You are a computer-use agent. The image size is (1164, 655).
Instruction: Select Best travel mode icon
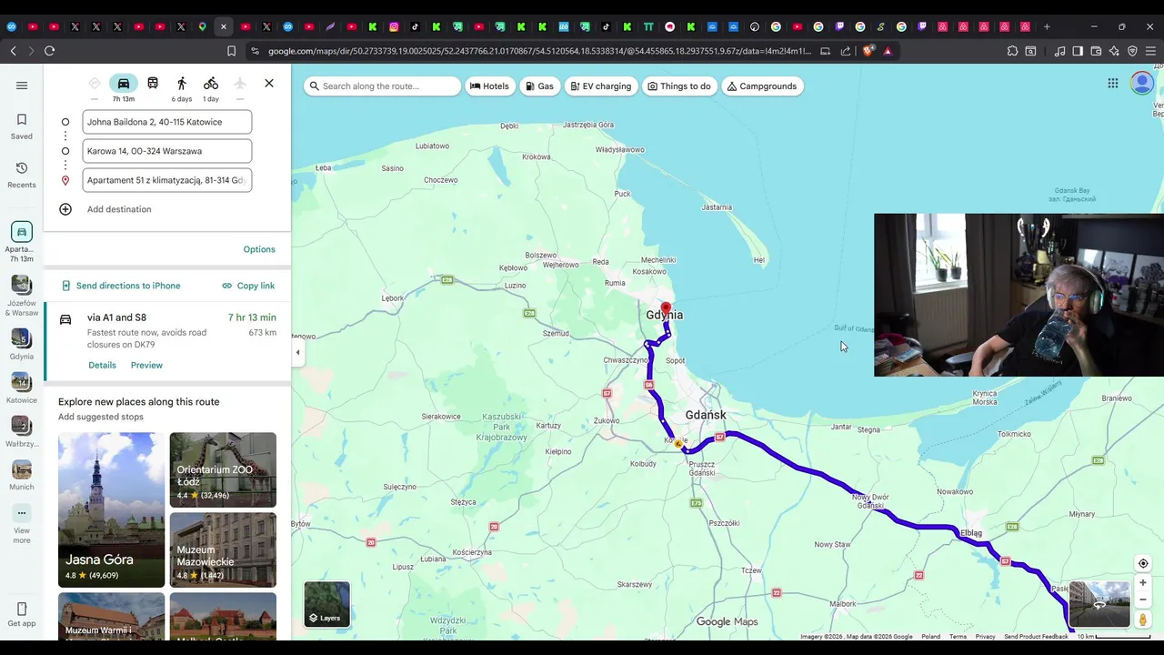(x=95, y=84)
